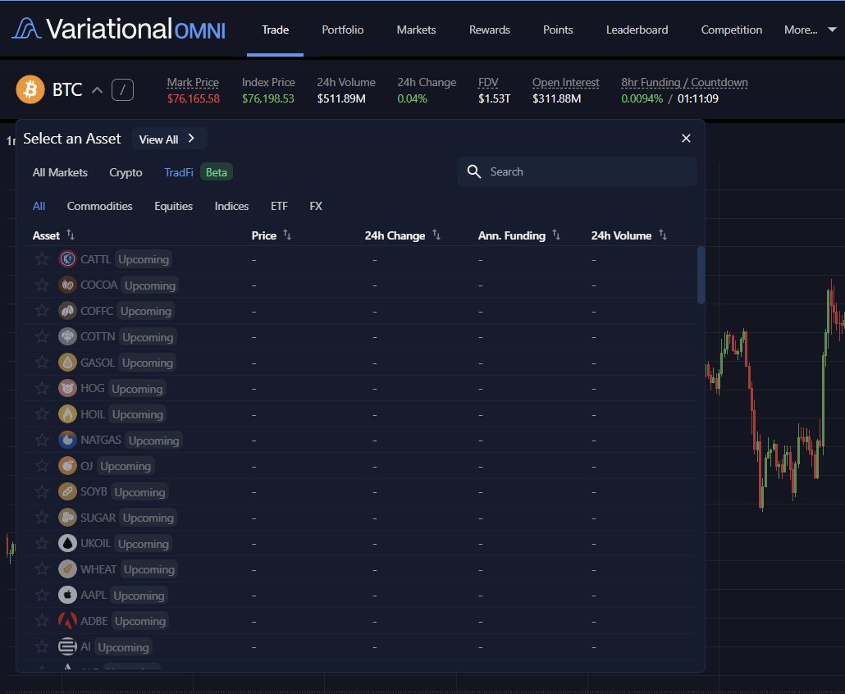
Task: Click the SOYB asset icon
Action: coord(67,492)
